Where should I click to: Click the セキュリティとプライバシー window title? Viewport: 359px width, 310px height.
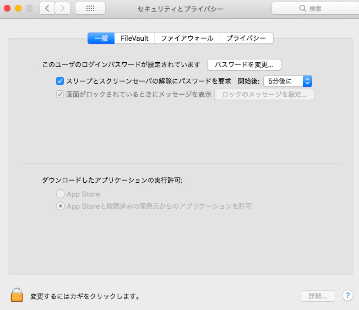pos(181,9)
